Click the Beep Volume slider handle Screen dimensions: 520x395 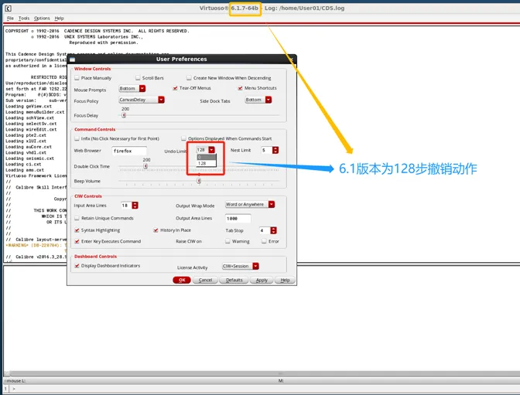point(199,181)
